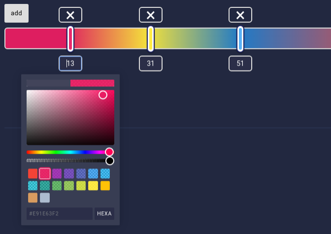Choose the amber orange swatch
Image resolution: width=331 pixels, height=234 pixels.
coord(105,186)
